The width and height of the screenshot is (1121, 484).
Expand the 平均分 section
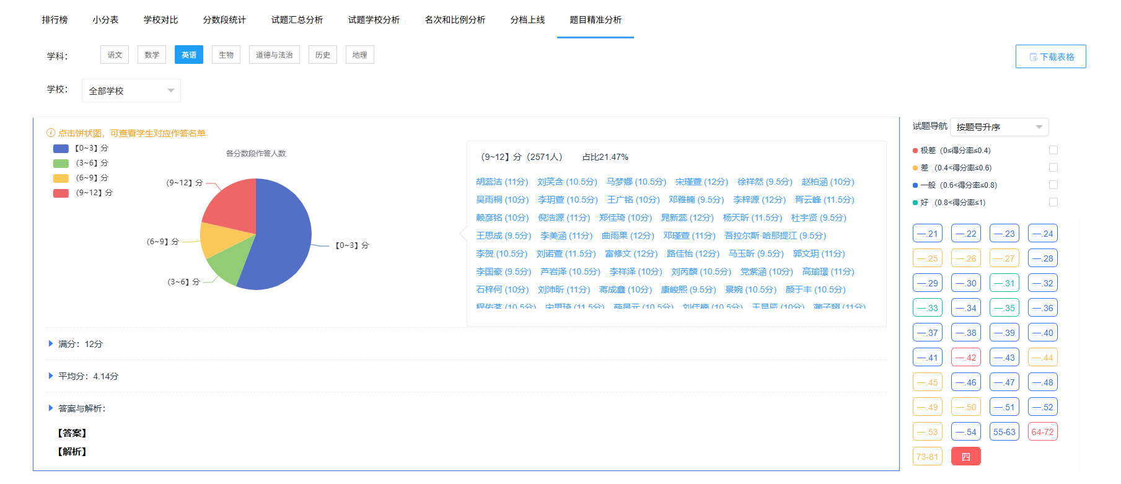tap(51, 376)
